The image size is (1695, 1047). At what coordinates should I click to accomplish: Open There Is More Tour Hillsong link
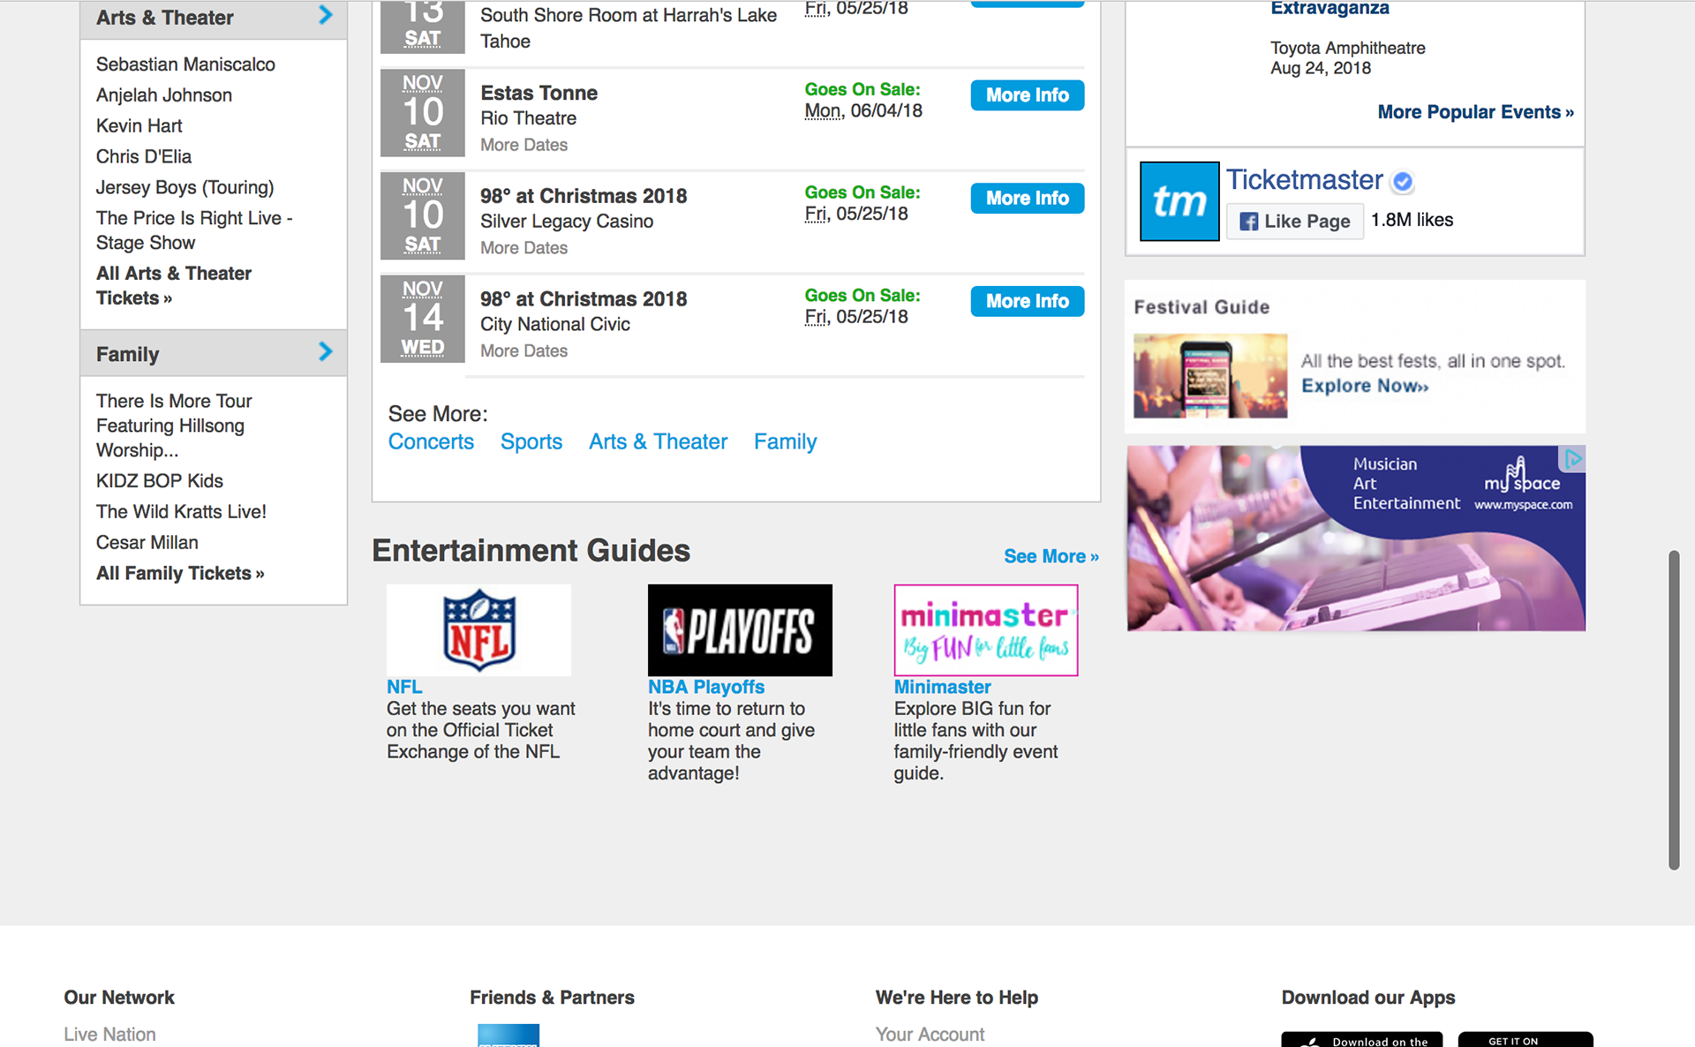point(174,426)
